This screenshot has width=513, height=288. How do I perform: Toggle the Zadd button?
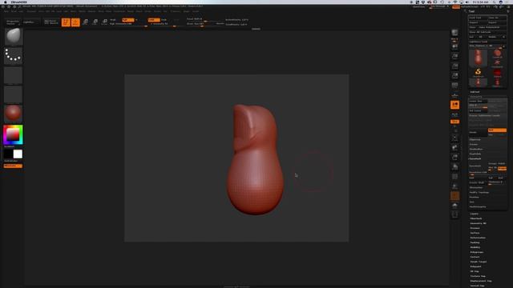154,20
